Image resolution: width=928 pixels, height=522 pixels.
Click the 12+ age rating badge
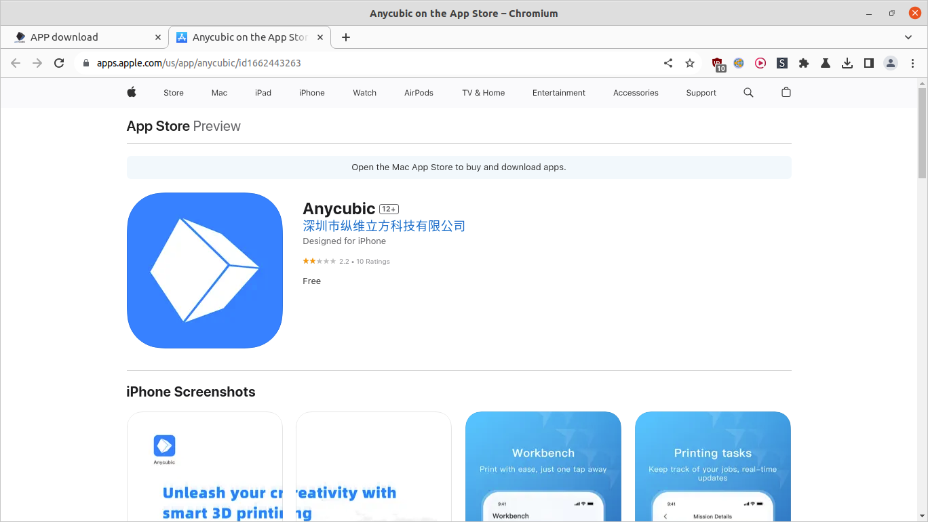[389, 209]
